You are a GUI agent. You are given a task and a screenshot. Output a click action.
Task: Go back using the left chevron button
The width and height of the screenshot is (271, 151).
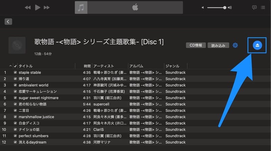click(x=8, y=22)
